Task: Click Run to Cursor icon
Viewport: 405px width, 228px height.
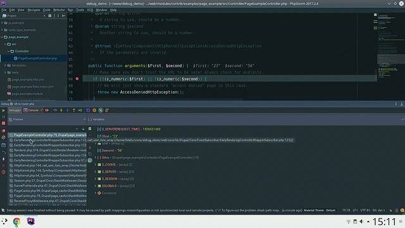Action: click(x=80, y=110)
